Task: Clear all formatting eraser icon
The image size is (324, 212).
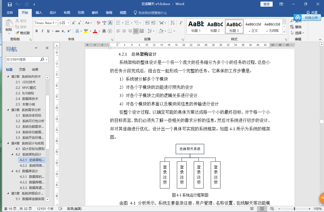Action: coord(98,23)
